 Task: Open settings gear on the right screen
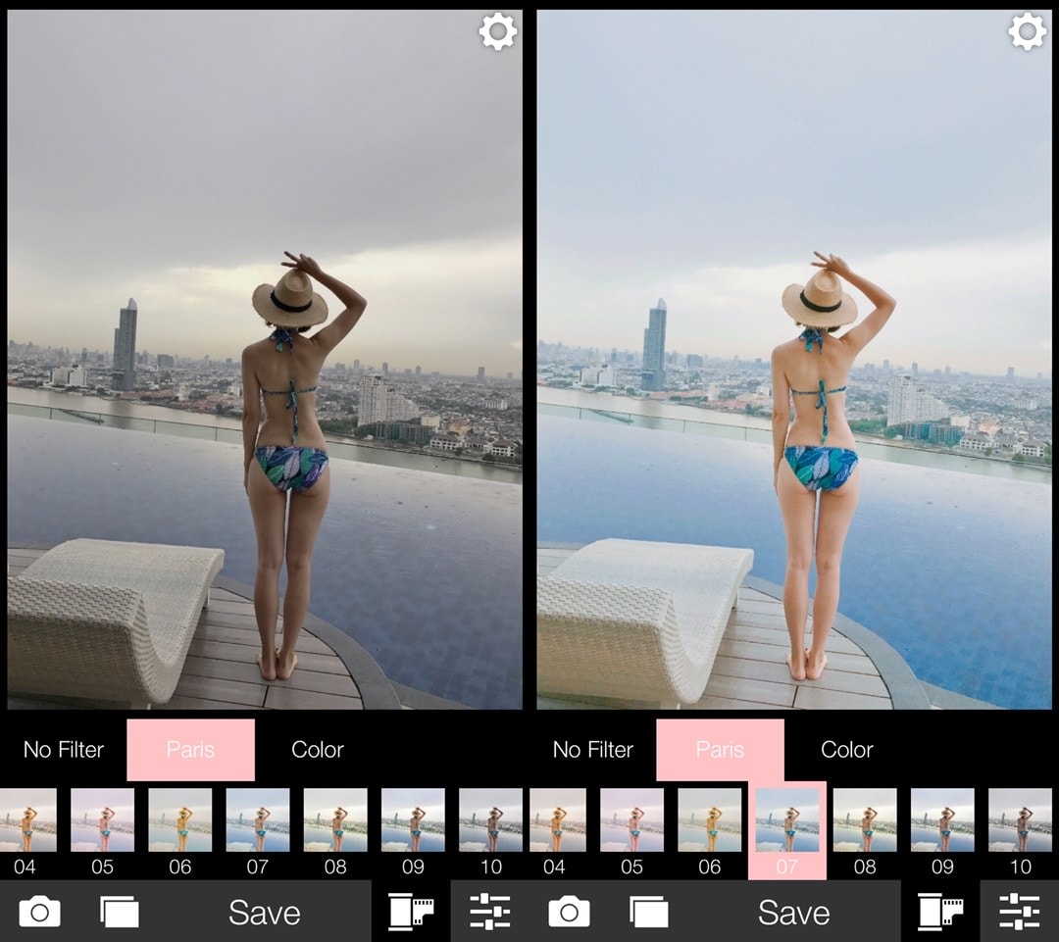(1027, 32)
